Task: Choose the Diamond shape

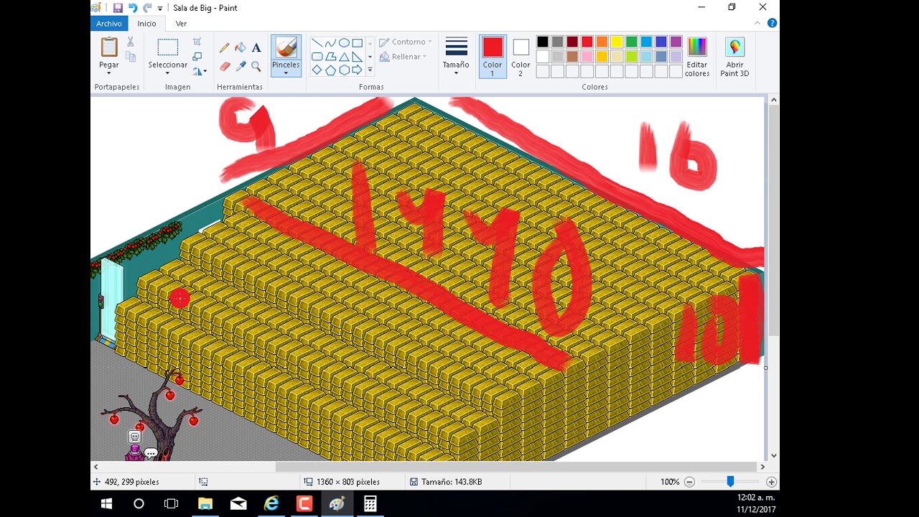Action: 317,70
